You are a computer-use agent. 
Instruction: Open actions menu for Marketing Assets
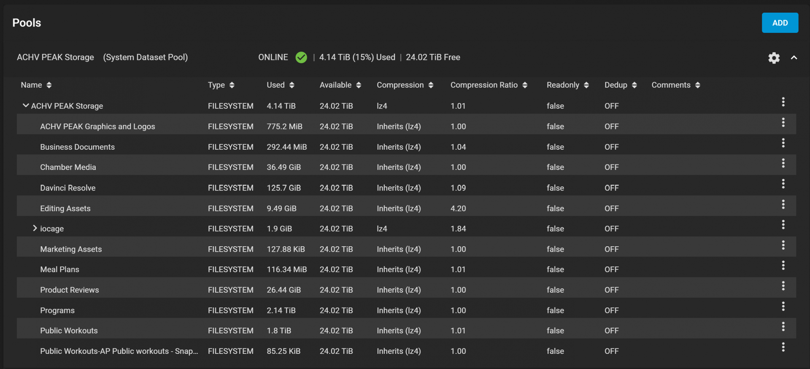click(783, 245)
